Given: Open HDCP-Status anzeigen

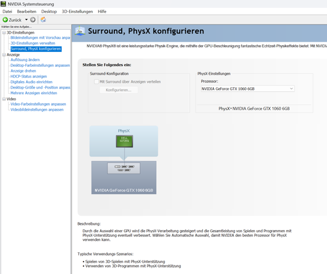Looking at the screenshot, I should (x=29, y=76).
